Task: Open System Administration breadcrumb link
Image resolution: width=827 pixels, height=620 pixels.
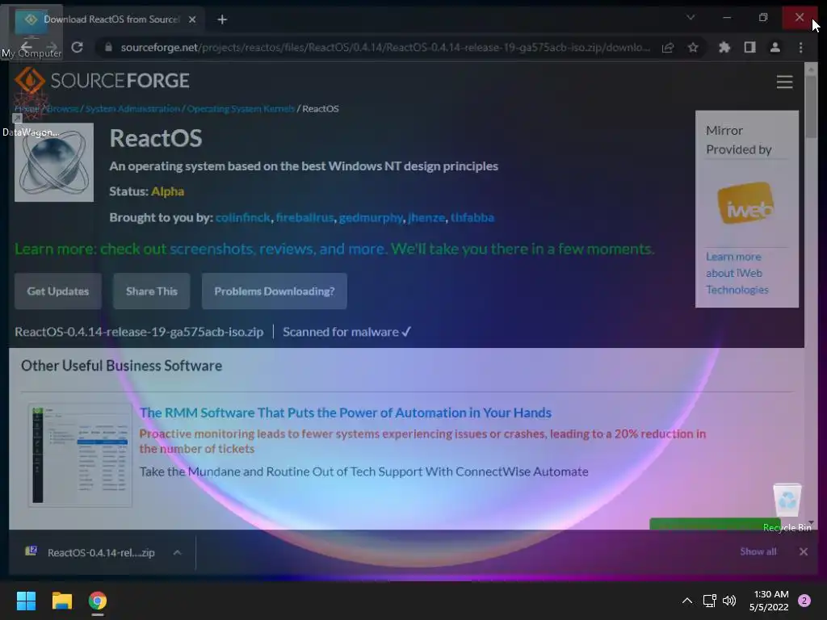Action: 132,109
